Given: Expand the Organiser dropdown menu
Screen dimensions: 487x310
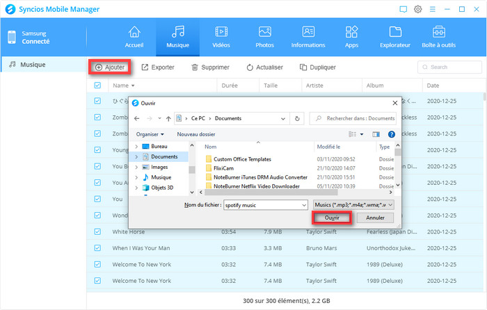Looking at the screenshot, I should 150,134.
